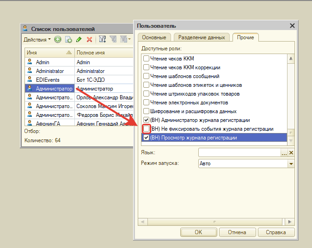Select the user icon beside EDIEvents
The height and width of the screenshot is (248, 312).
[x=30, y=80]
